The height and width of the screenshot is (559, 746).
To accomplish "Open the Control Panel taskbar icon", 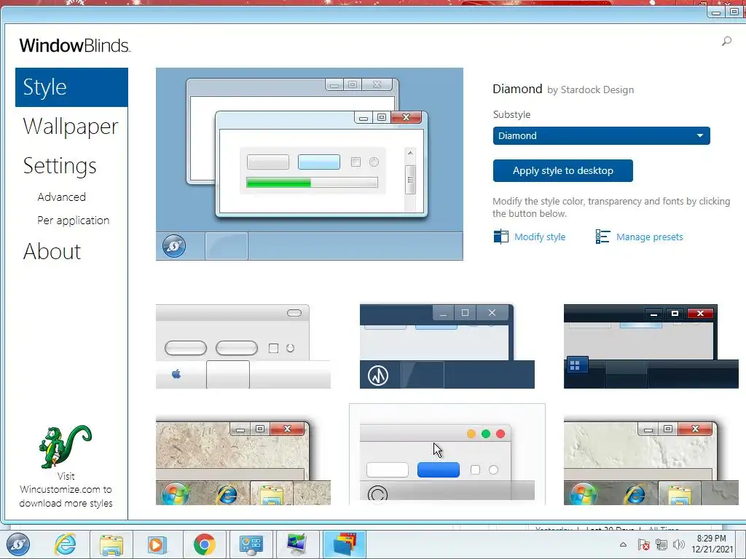I will 251,544.
